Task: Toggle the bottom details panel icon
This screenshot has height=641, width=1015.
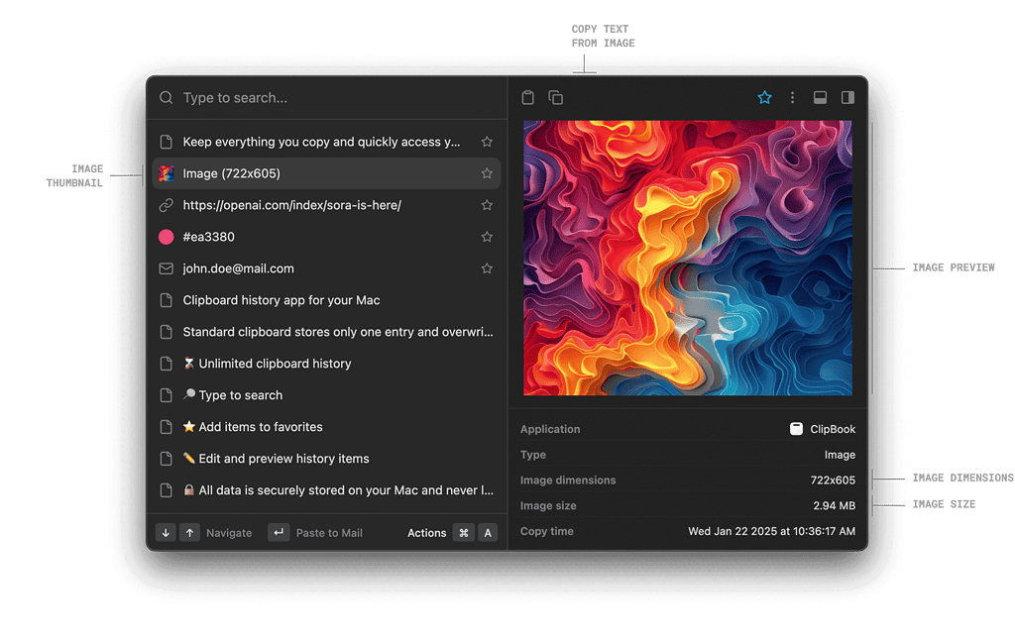Action: pos(820,97)
